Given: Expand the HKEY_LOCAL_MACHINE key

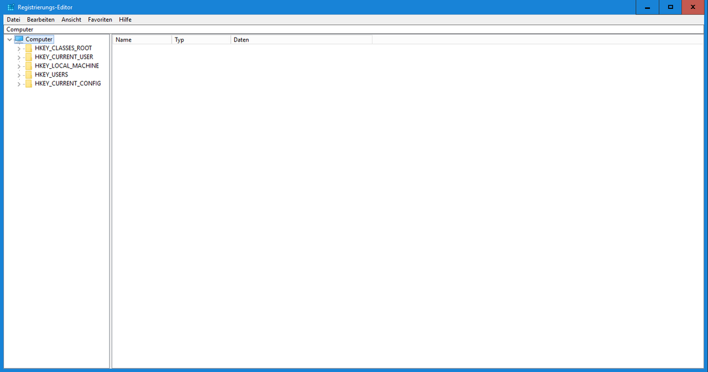Looking at the screenshot, I should [19, 66].
